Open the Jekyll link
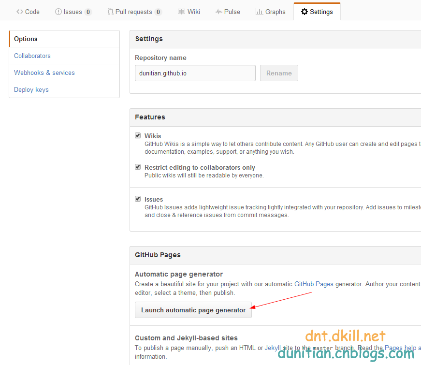The image size is (421, 365). coord(273,348)
